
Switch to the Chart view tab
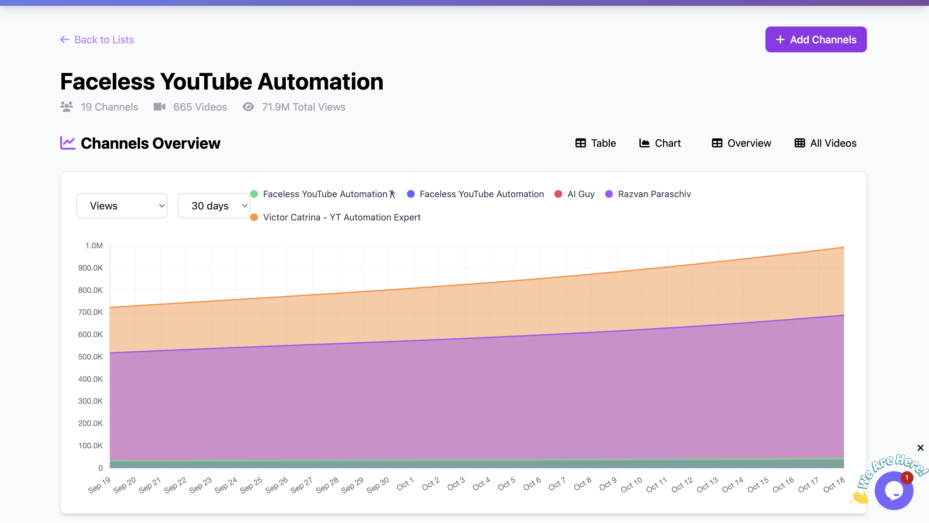click(660, 143)
